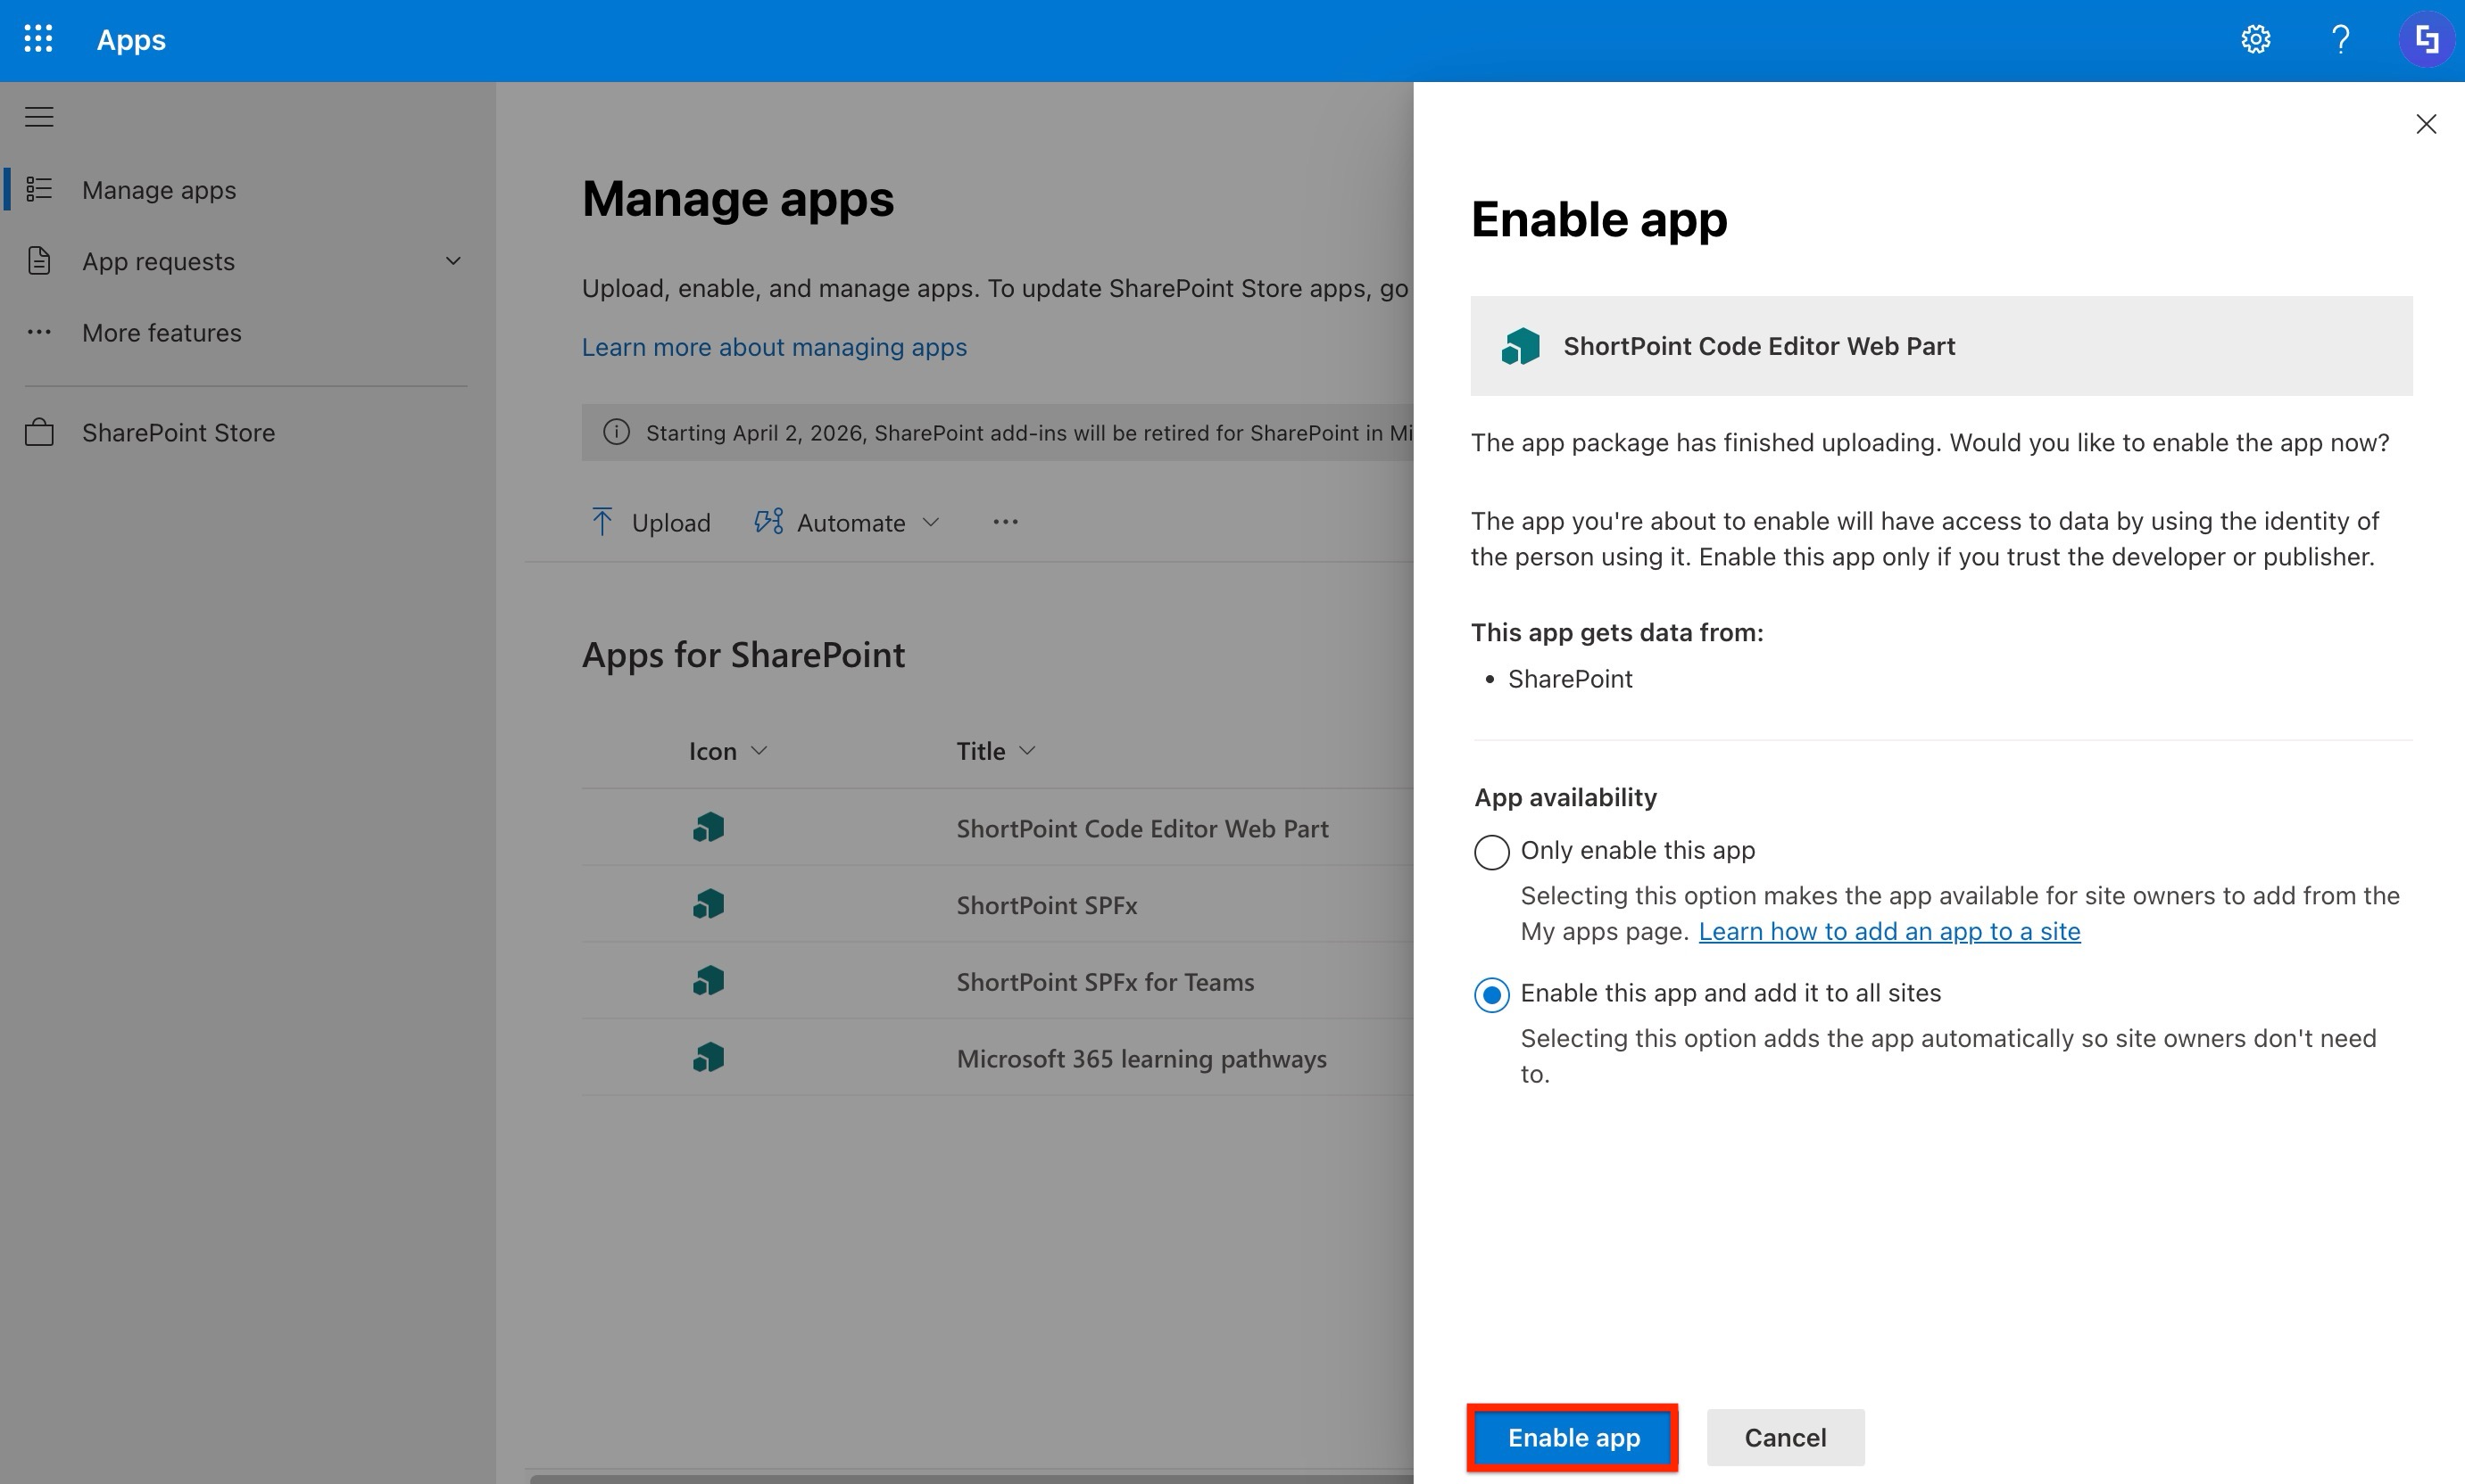This screenshot has height=1484, width=2465.
Task: Collapse the navigation hamburger menu
Action: click(x=39, y=117)
